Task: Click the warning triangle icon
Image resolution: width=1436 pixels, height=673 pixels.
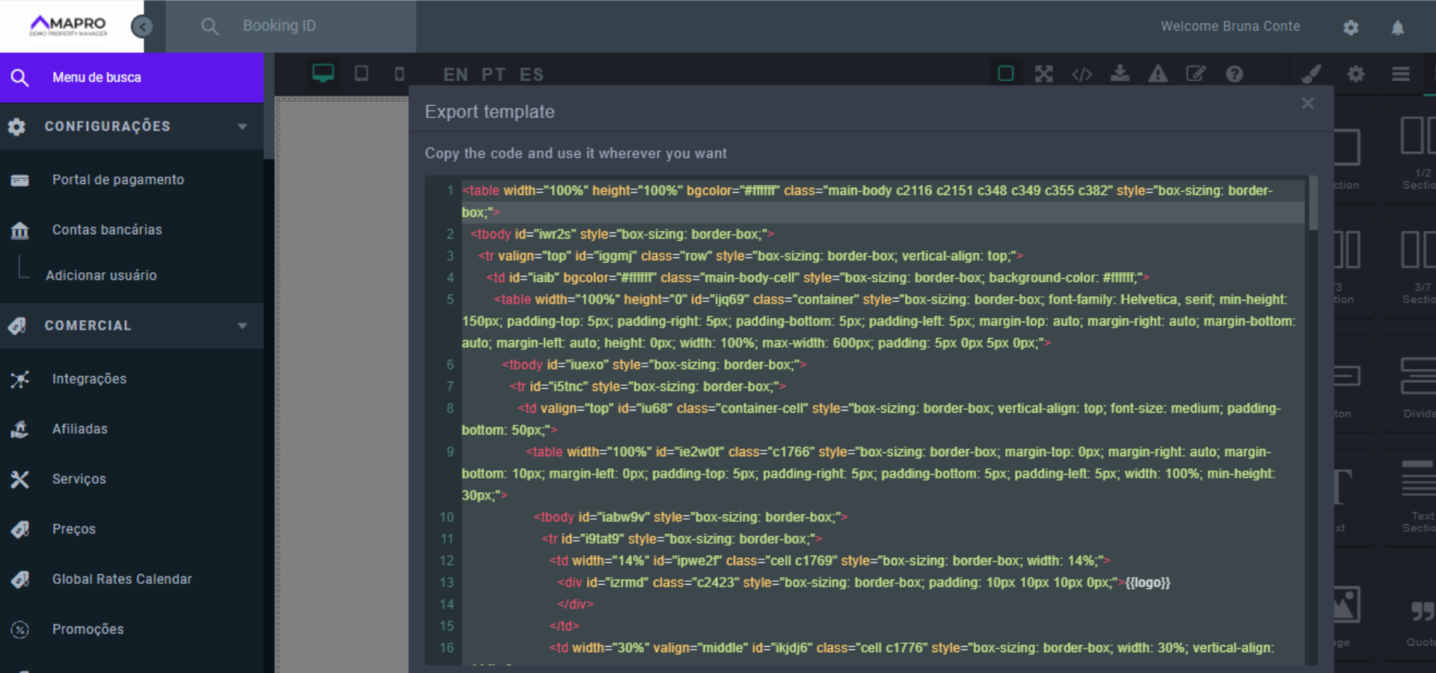Action: [1158, 73]
